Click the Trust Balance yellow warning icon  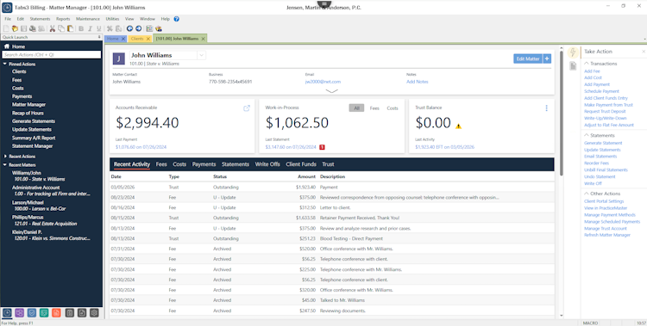(458, 126)
